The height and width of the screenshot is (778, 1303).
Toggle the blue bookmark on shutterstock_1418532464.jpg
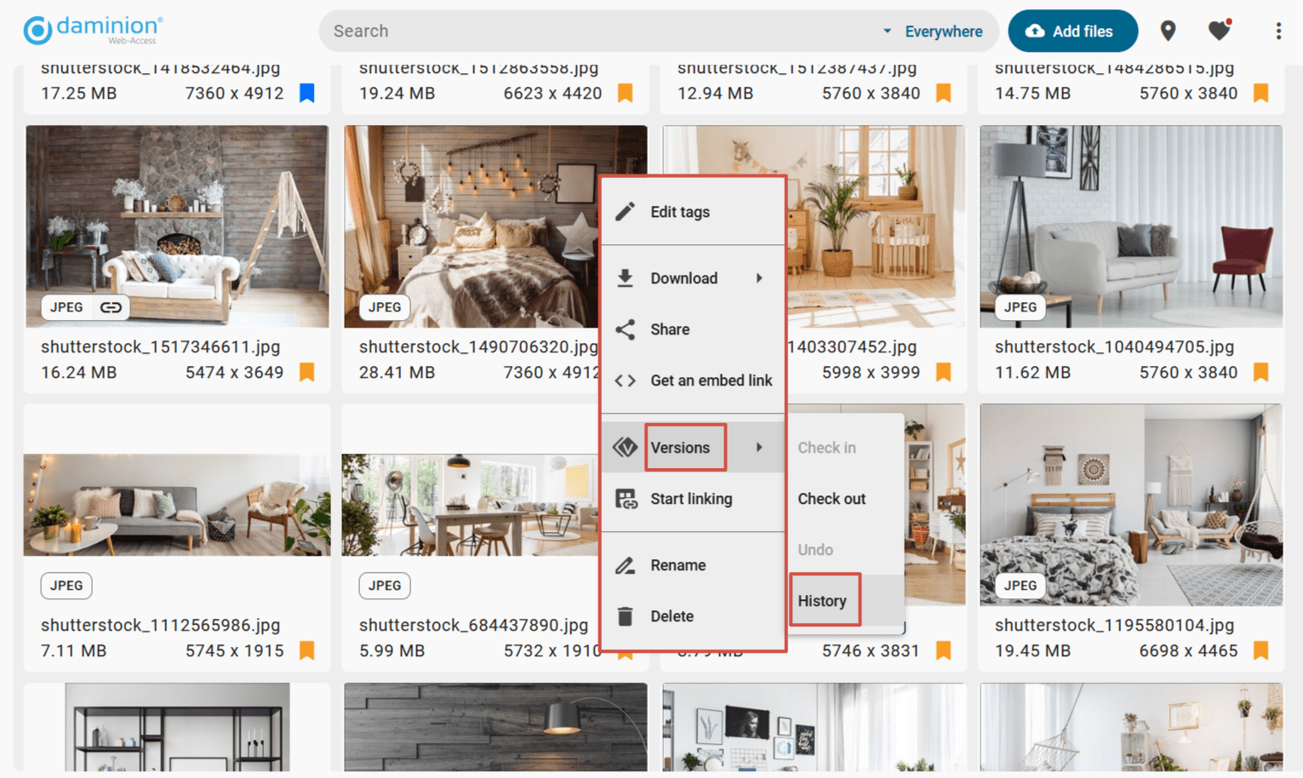pos(306,93)
